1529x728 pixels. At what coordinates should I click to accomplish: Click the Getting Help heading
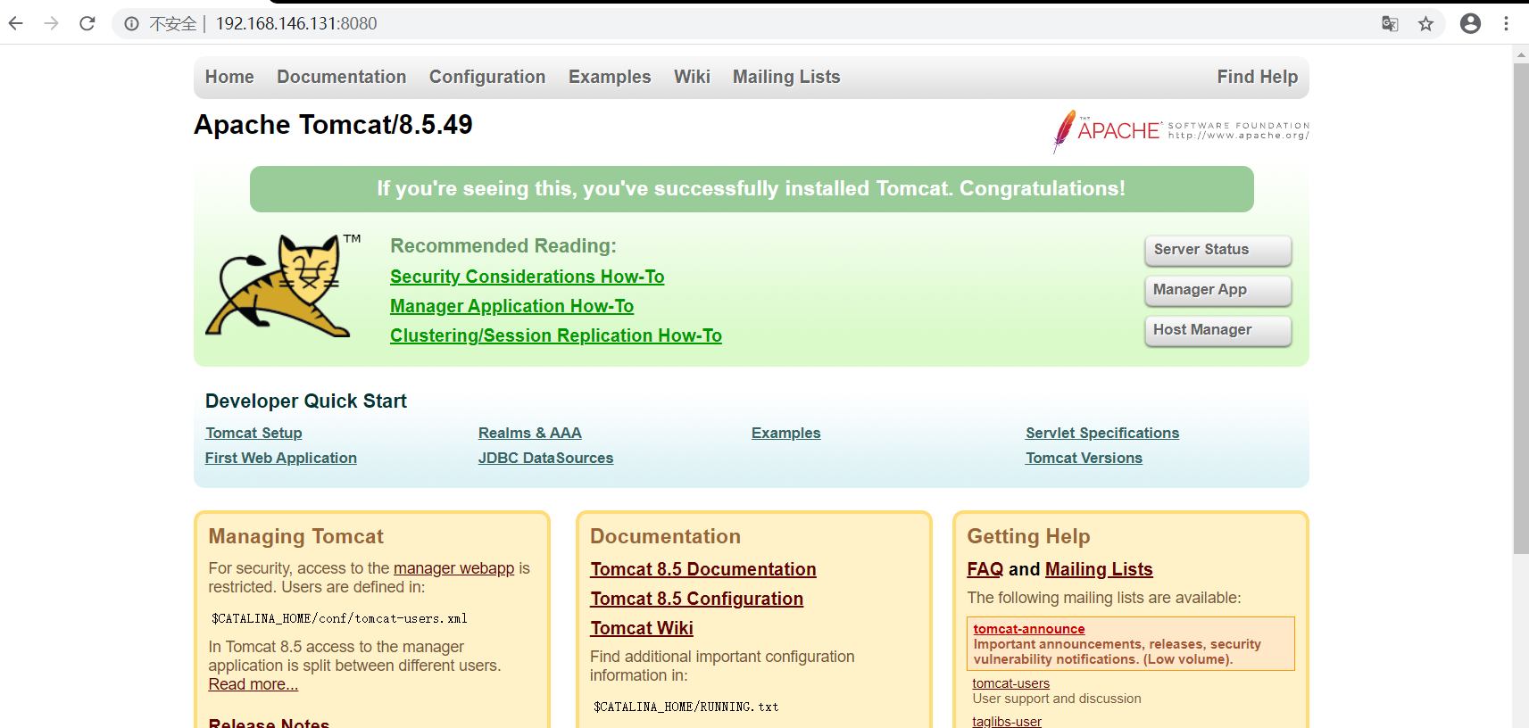1028,536
